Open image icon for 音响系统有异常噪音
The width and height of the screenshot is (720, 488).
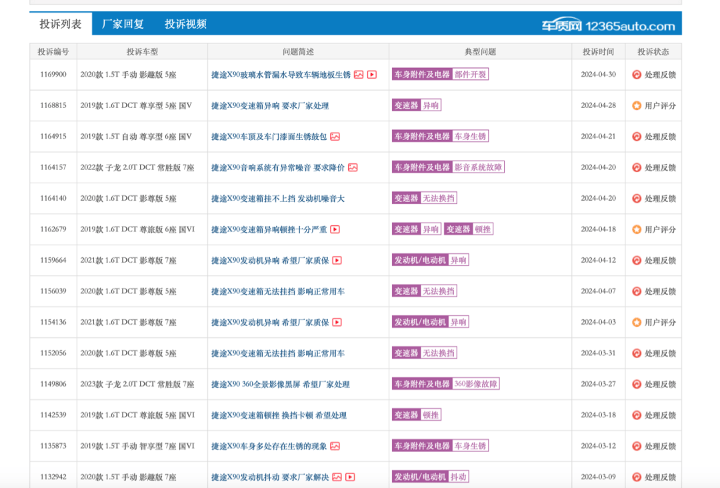(x=353, y=167)
